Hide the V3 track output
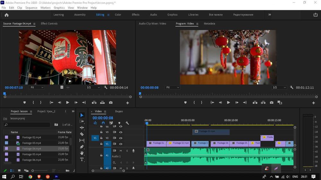 [121, 132]
